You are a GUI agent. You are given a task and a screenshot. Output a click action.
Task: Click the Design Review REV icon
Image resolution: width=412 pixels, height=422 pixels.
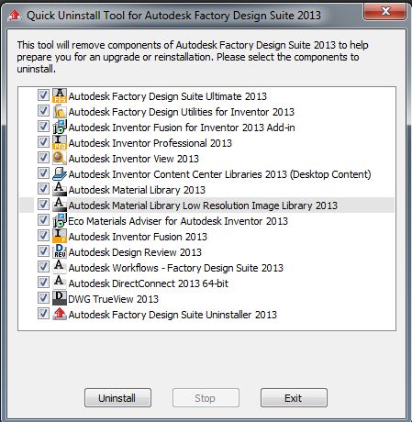60,251
